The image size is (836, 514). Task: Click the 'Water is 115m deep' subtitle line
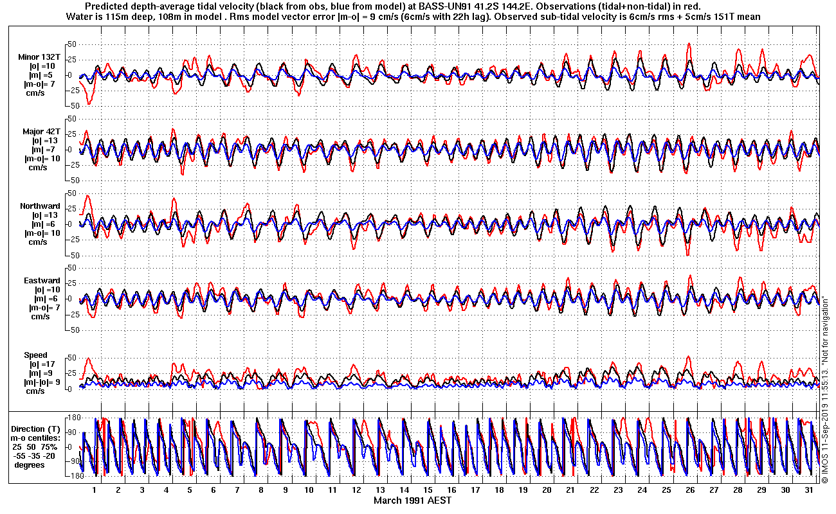point(413,17)
